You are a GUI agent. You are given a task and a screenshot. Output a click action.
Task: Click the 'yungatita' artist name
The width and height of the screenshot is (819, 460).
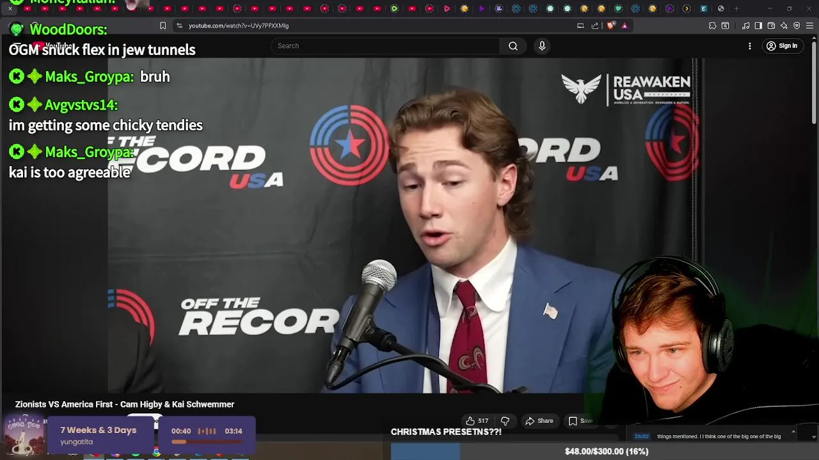point(77,442)
